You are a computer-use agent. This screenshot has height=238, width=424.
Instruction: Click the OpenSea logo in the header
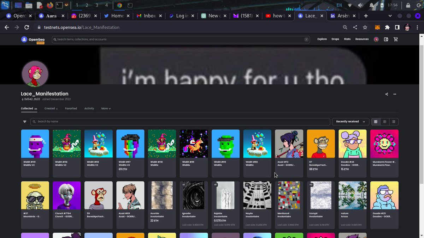click(x=33, y=39)
